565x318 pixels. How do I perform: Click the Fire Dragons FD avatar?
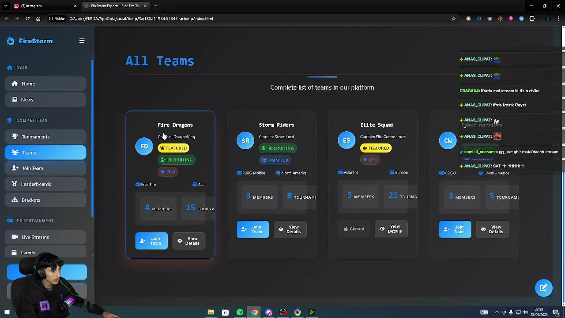pos(144,146)
